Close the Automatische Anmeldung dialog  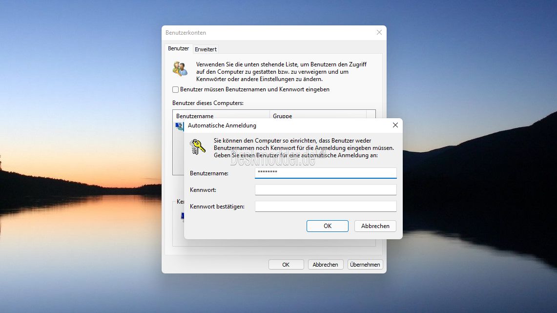tap(395, 125)
